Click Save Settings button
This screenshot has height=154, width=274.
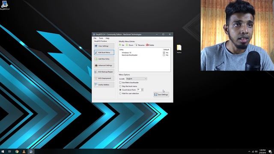(161, 95)
